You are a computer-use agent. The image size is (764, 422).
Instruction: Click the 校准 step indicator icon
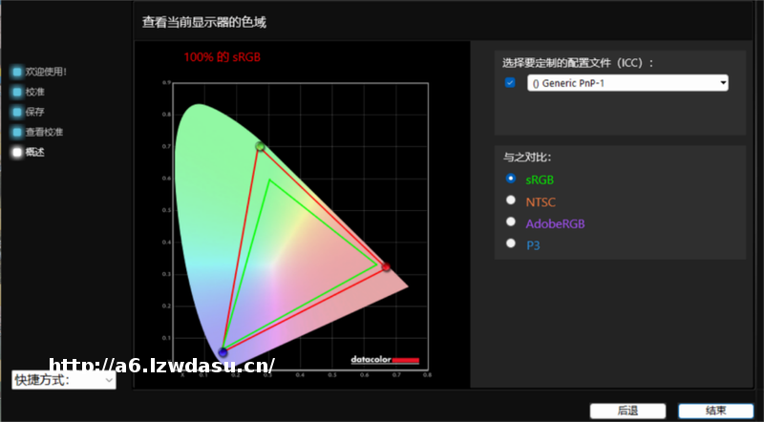tap(17, 92)
